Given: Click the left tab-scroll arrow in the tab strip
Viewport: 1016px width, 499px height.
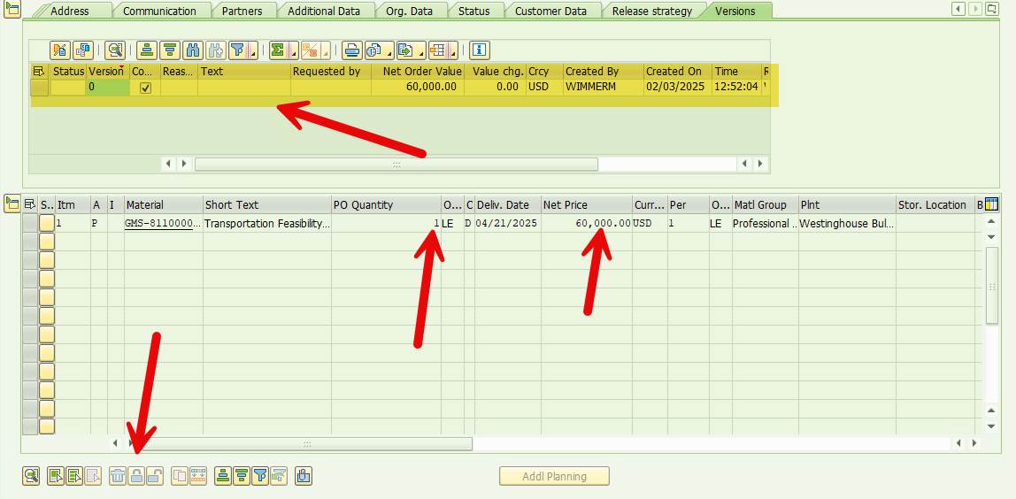Looking at the screenshot, I should (958, 9).
